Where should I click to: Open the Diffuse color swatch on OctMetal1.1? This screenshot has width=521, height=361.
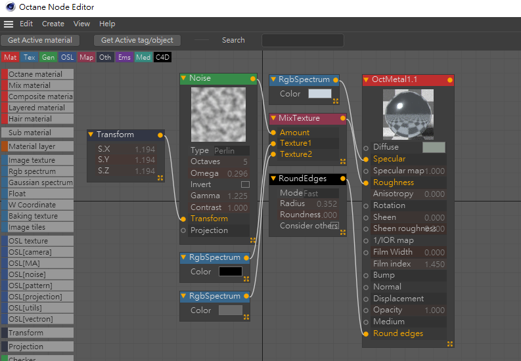click(x=434, y=147)
